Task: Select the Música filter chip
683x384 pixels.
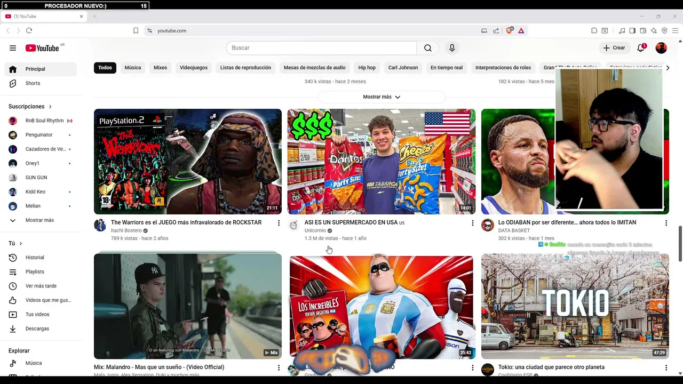Action: point(133,68)
